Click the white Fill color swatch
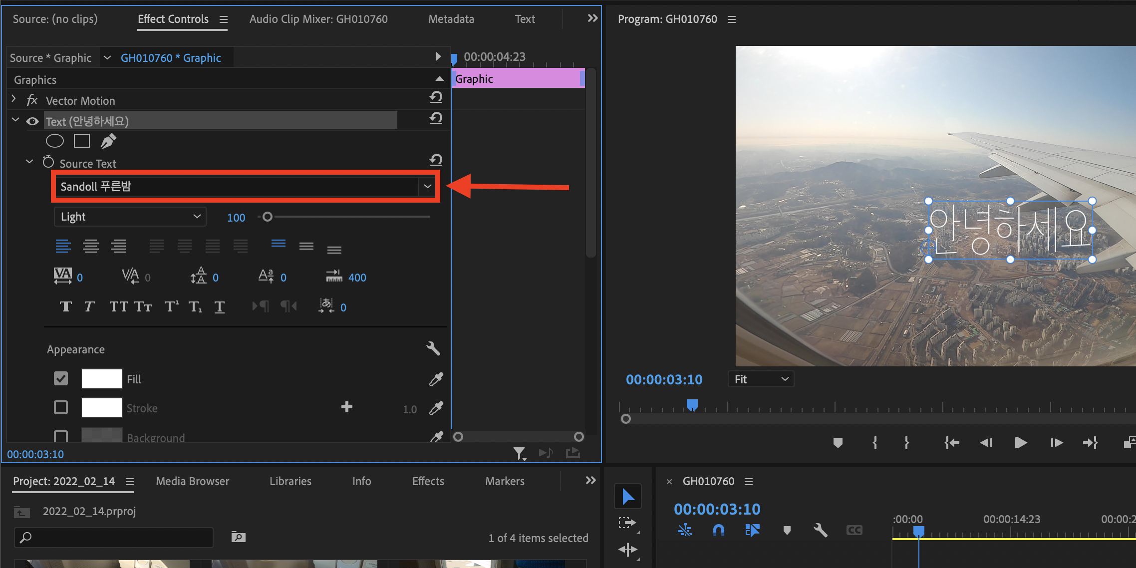Viewport: 1136px width, 568px height. 102,379
